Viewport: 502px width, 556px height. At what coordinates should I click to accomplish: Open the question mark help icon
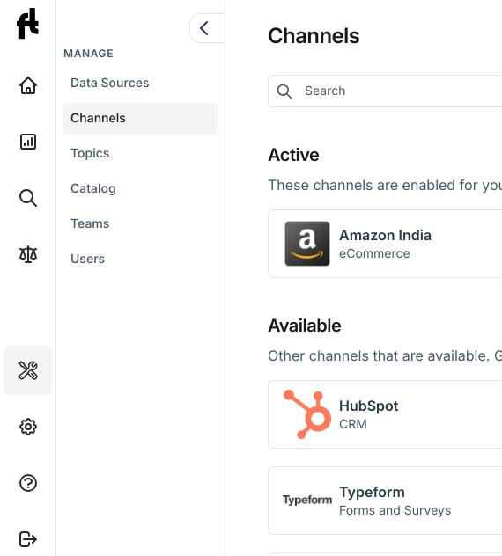pos(28,483)
